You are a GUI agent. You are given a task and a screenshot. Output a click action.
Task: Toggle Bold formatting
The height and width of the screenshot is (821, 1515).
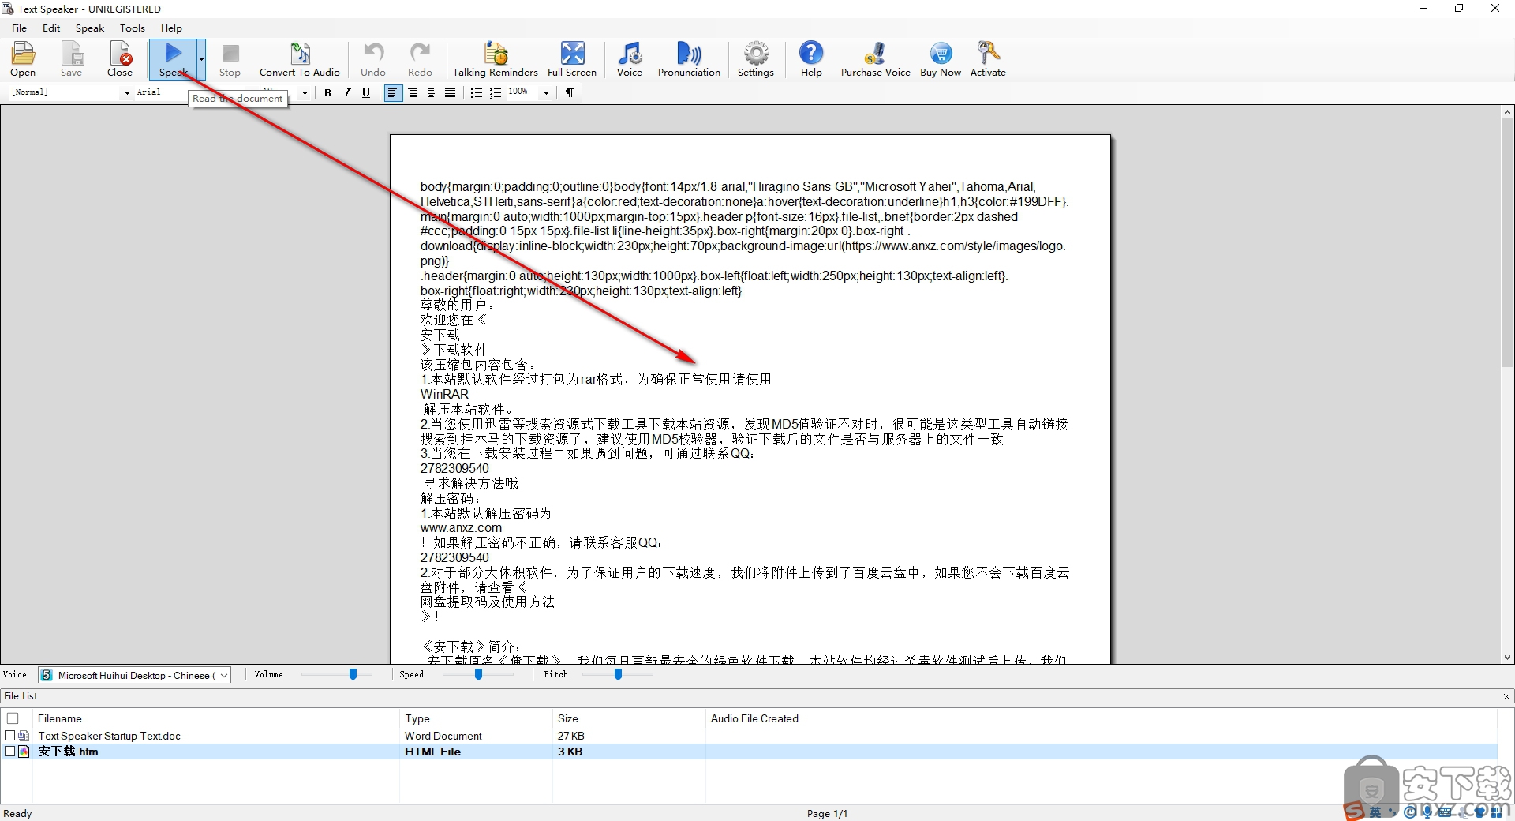[327, 93]
